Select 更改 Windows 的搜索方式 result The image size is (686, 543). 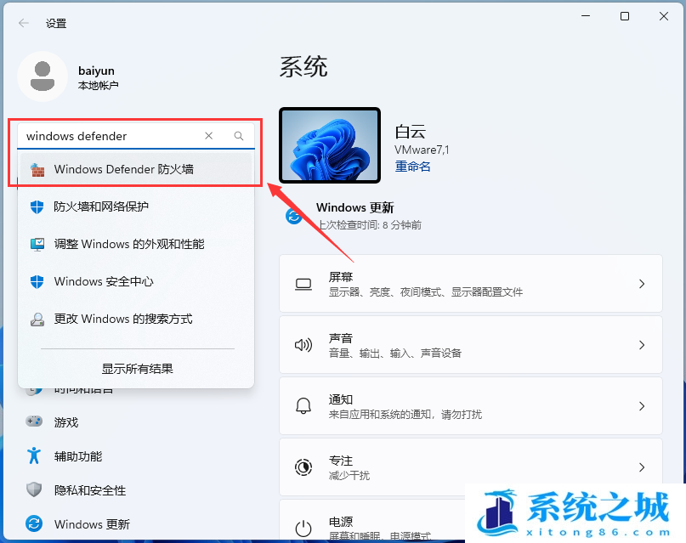point(136,320)
